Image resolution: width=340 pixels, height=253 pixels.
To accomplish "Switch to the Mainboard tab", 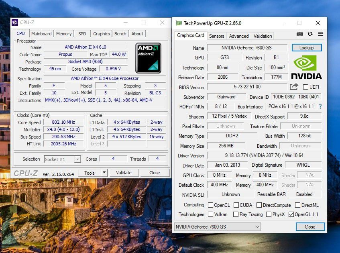I will click(41, 34).
